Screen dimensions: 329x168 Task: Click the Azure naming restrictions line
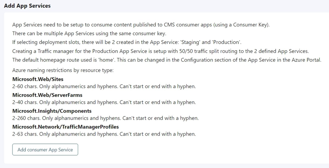(x=63, y=70)
